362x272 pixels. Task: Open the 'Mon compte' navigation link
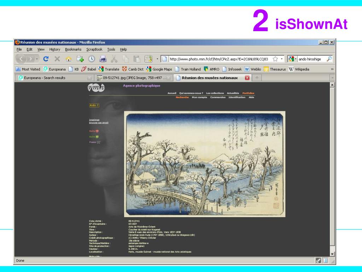pos(199,97)
